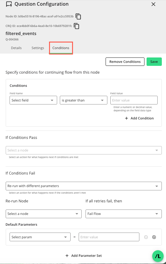Viewport: 166px width, 264px height.
Task: Add Condition to the list
Action: pyautogui.click(x=139, y=118)
